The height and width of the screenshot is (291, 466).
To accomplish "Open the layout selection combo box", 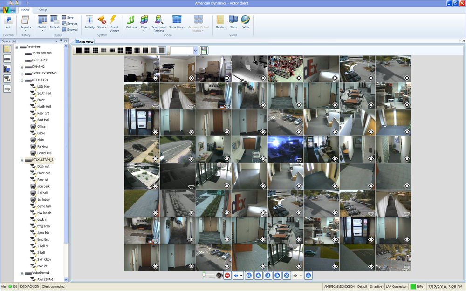I will point(195,50).
